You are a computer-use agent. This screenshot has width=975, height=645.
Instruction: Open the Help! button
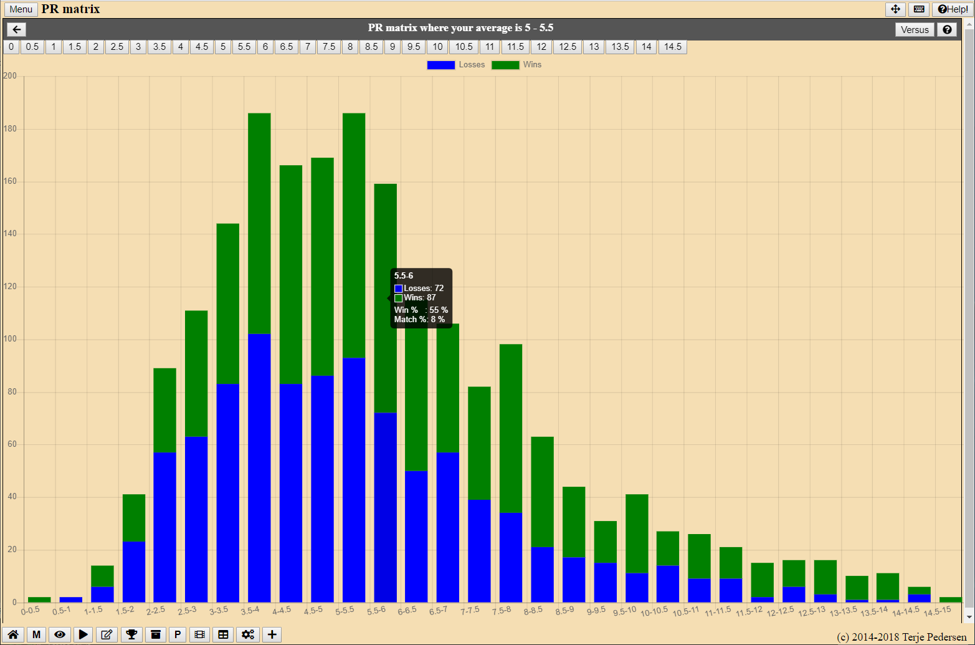point(953,9)
